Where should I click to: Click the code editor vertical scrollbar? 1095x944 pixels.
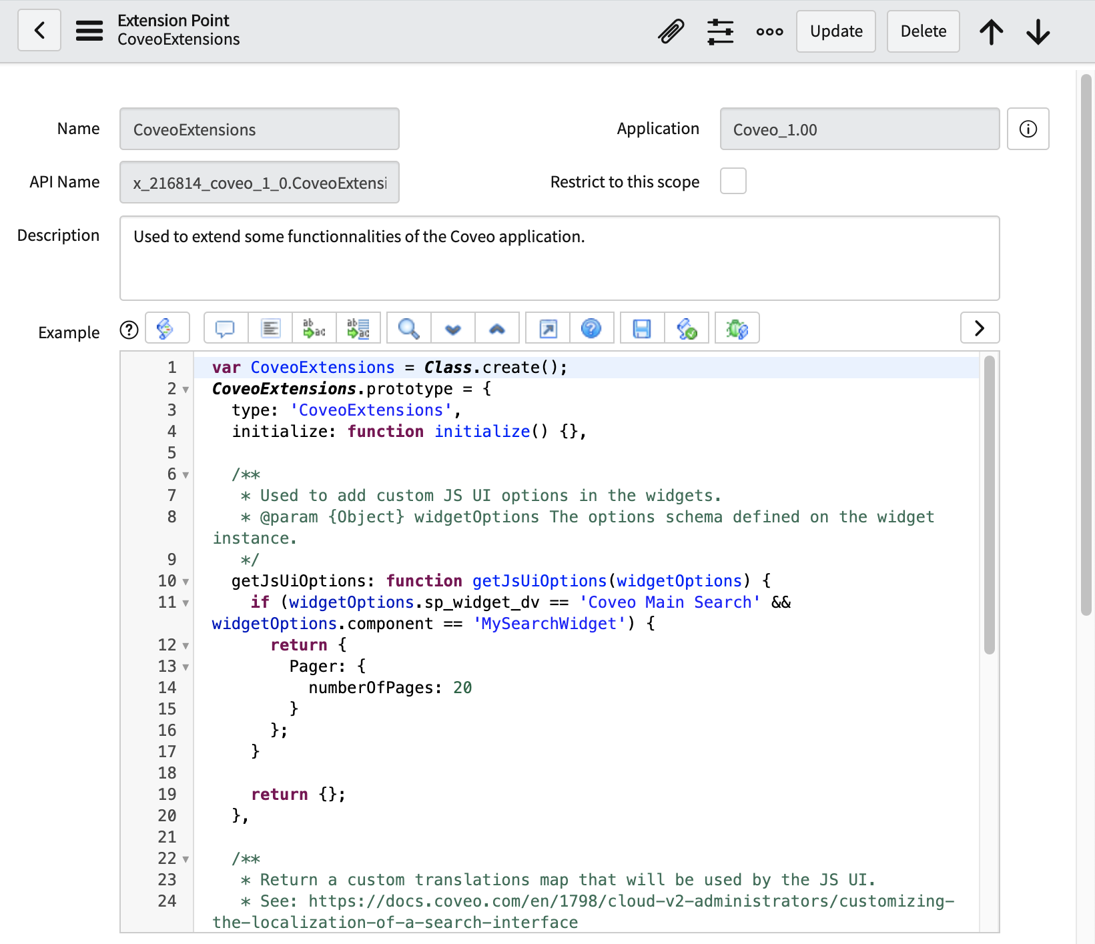990,505
